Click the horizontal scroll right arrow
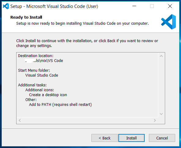 click(x=155, y=120)
